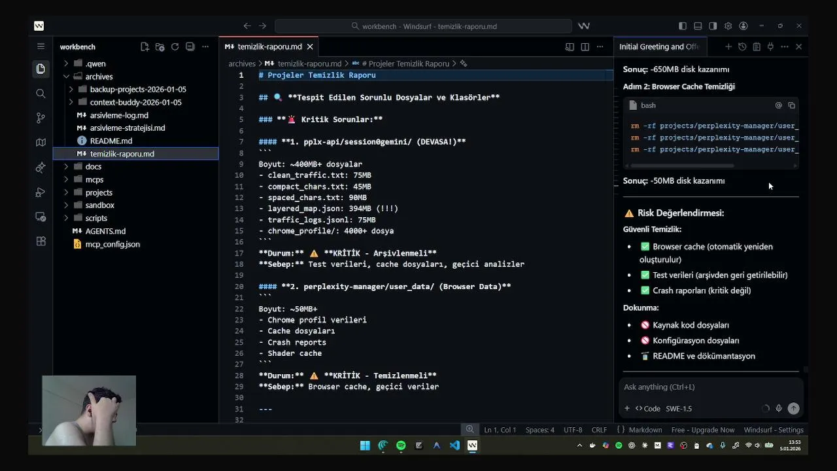The height and width of the screenshot is (471, 837).
Task: Start voice input with the microphone
Action: pos(779,408)
